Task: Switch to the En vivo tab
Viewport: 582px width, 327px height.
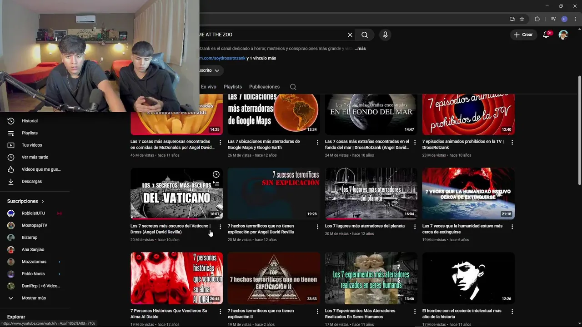Action: [x=209, y=87]
